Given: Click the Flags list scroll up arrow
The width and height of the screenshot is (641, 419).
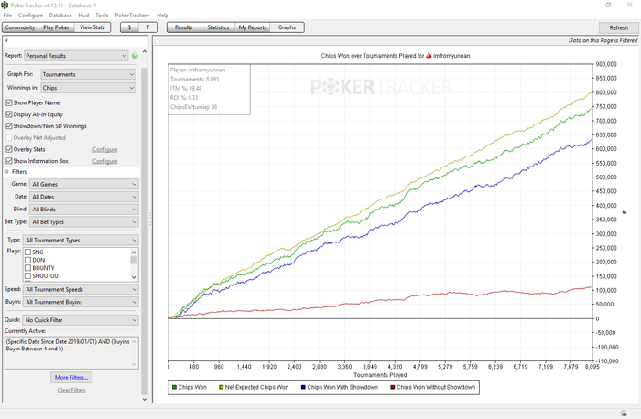Looking at the screenshot, I should 134,252.
